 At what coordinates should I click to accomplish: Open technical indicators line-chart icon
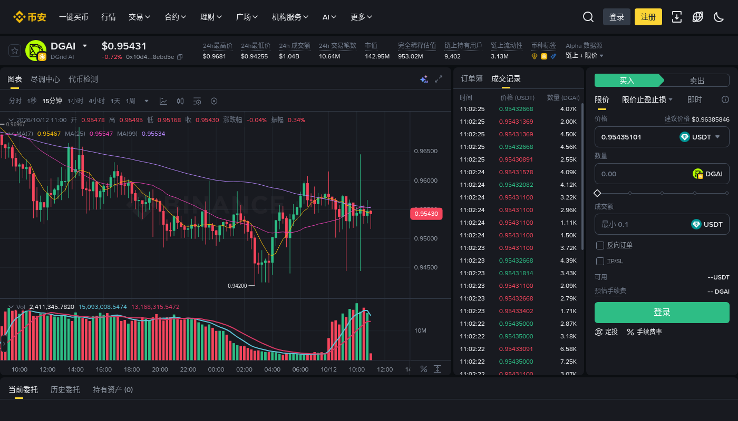tap(163, 101)
